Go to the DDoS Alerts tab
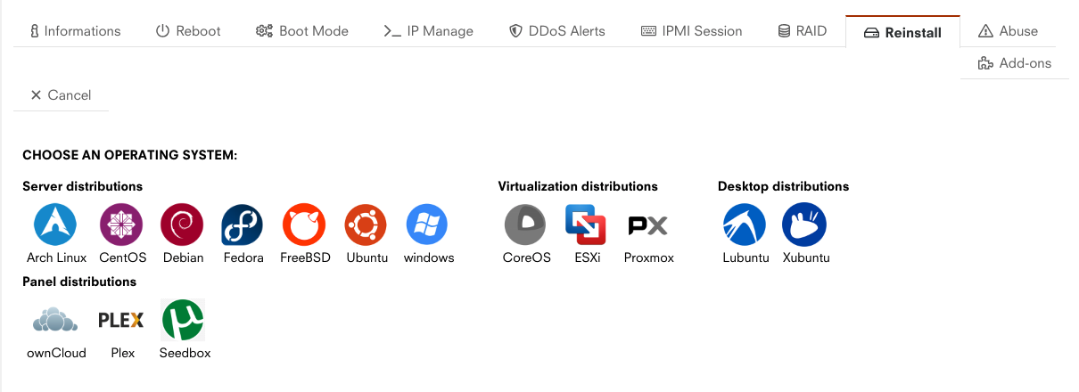Screen dimensions: 1079x392 [x=556, y=31]
